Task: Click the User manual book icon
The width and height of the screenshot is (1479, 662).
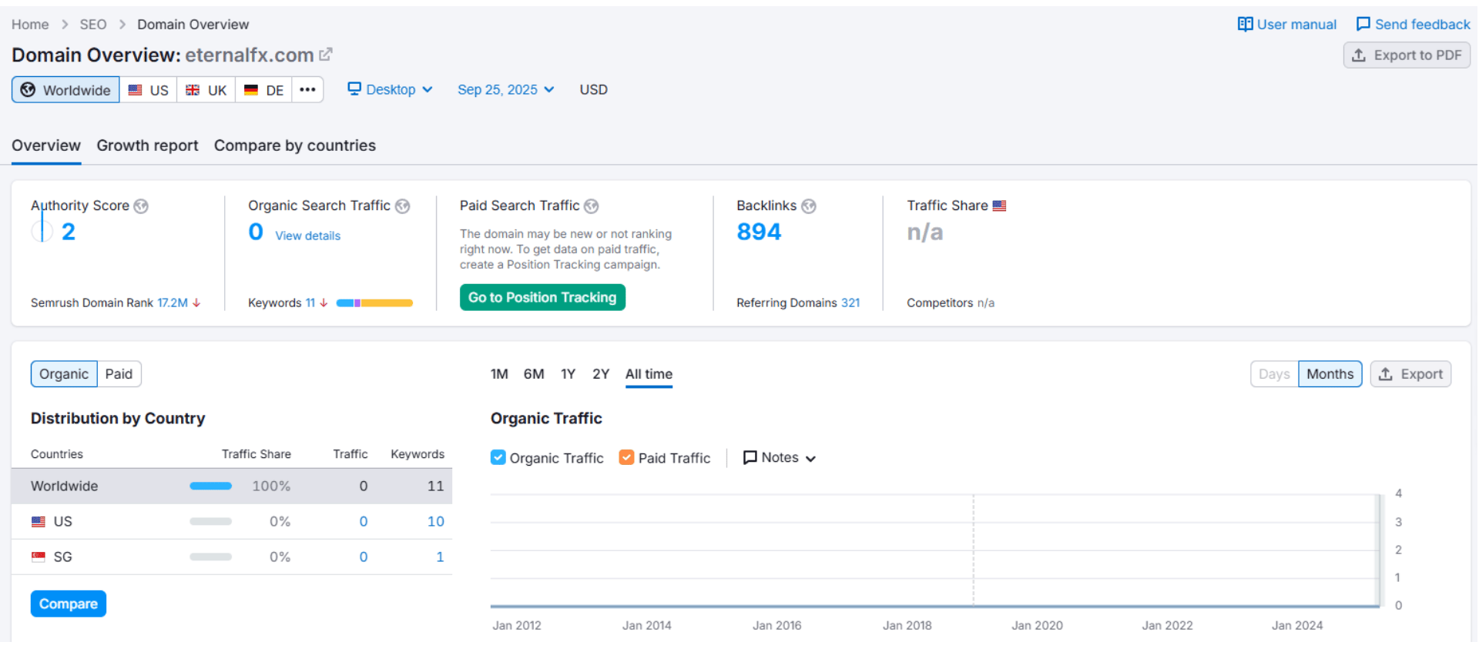Action: click(1245, 25)
